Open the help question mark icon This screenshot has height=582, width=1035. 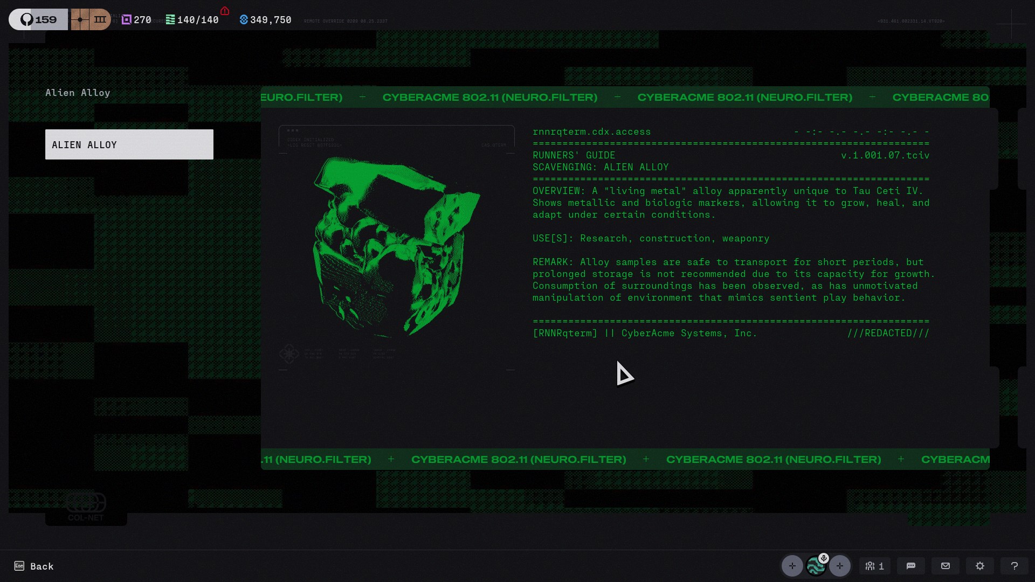coord(1015,566)
